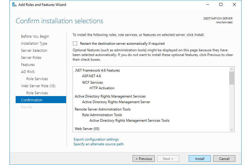
Task: Select .NET Framework 4.6 Features entry
Action: click(97, 70)
